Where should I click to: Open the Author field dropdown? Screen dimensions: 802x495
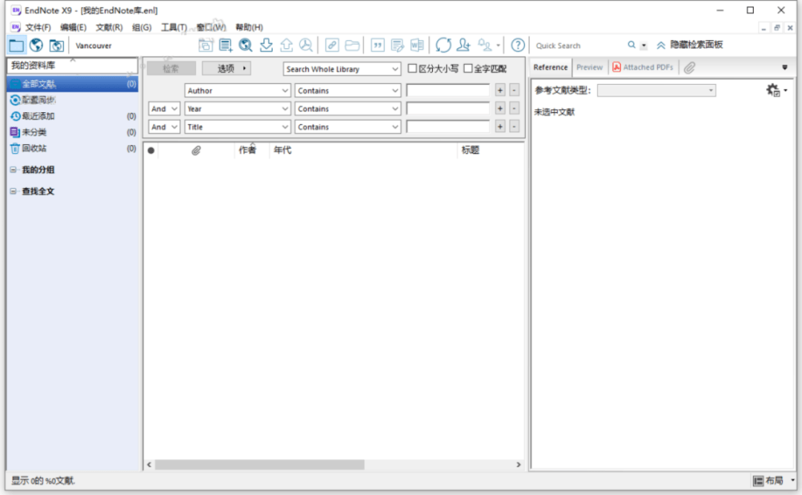[x=238, y=90]
